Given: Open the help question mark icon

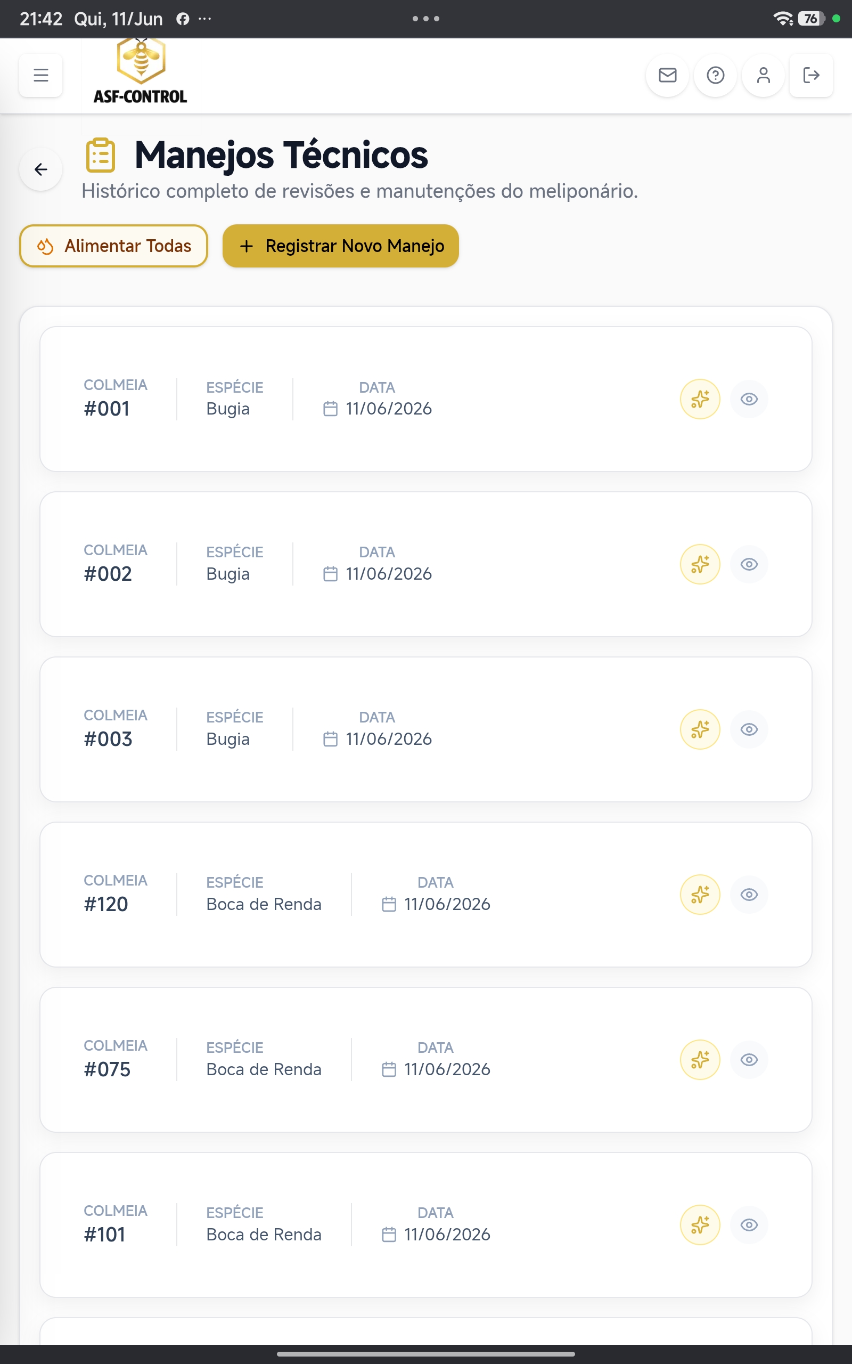Looking at the screenshot, I should [716, 75].
